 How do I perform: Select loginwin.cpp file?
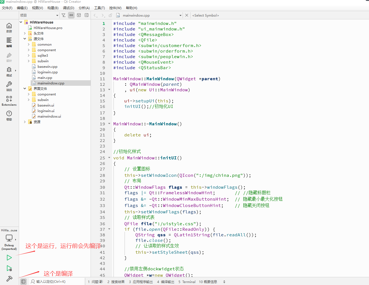(48, 72)
